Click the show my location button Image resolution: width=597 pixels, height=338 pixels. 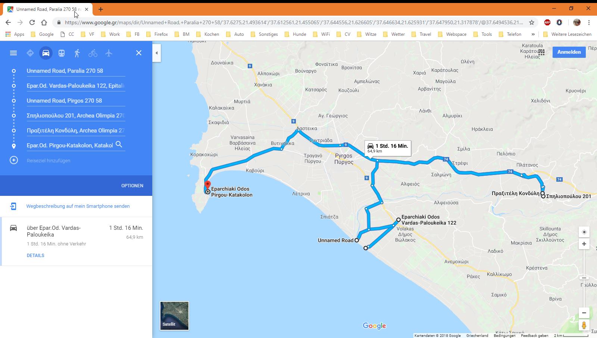click(584, 232)
